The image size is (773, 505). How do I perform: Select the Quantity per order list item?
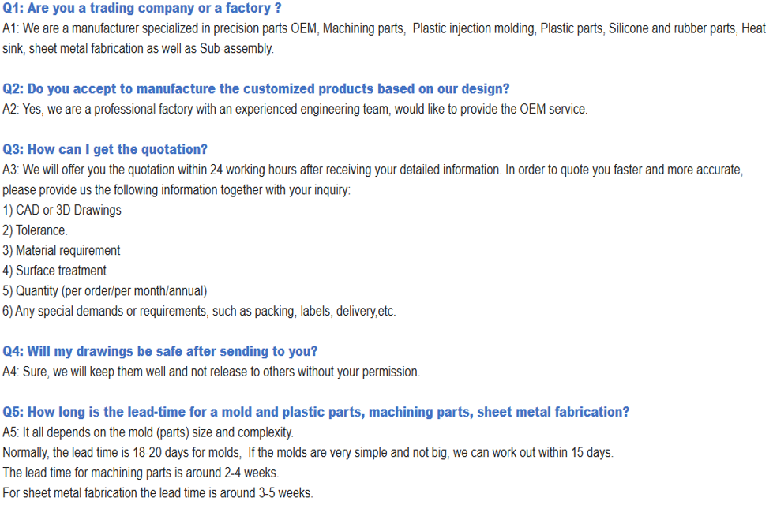click(104, 290)
